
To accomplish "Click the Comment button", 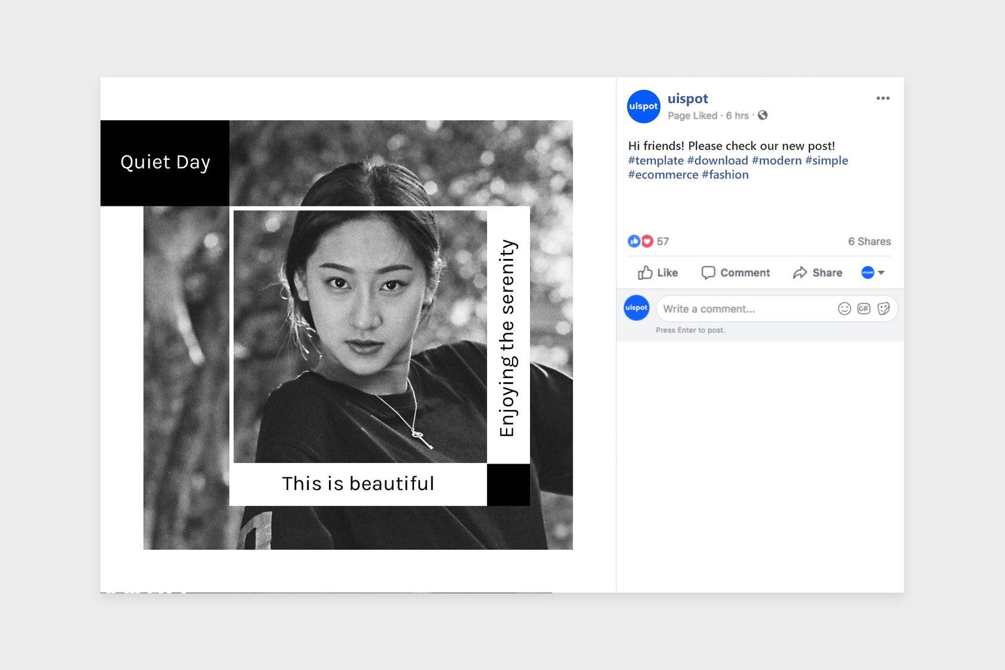I will [735, 273].
